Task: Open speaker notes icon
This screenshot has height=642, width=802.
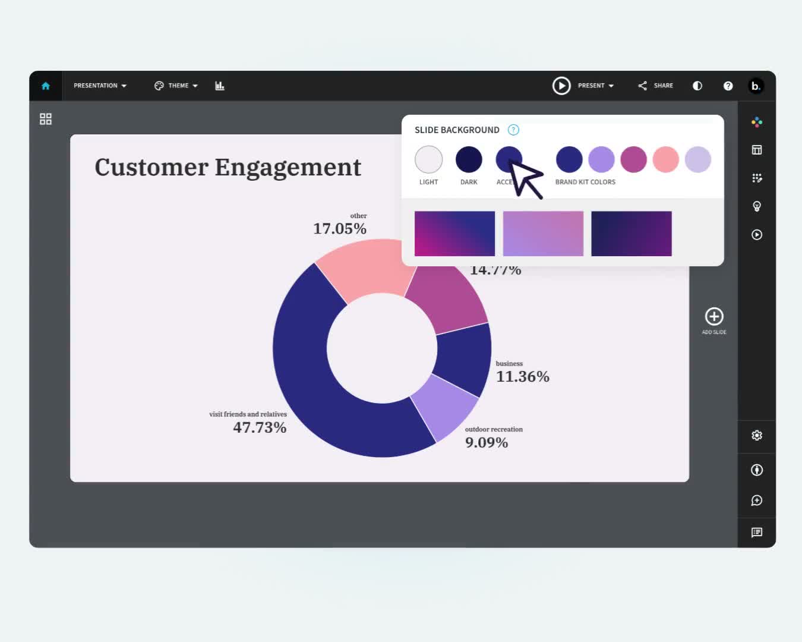Action: tap(757, 532)
